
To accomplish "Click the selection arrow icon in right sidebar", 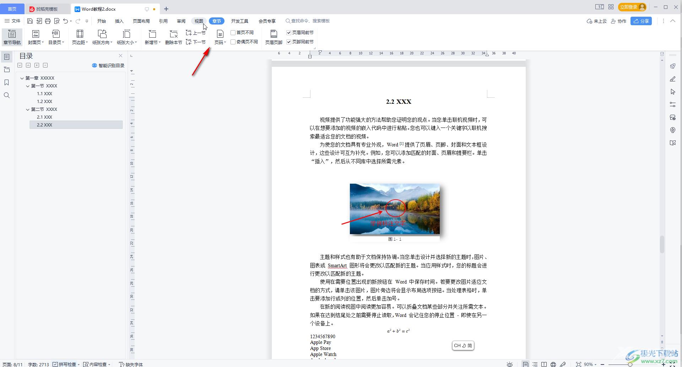I will 673,92.
